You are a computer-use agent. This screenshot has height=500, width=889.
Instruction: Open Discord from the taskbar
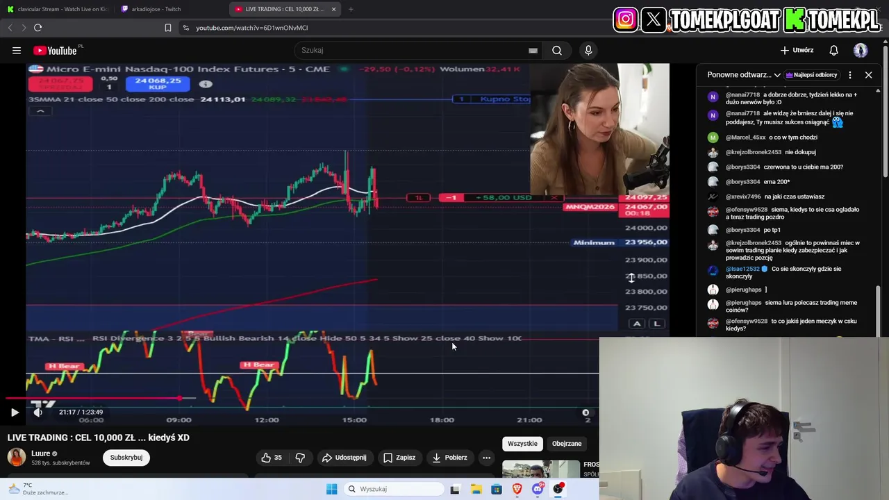click(x=538, y=489)
